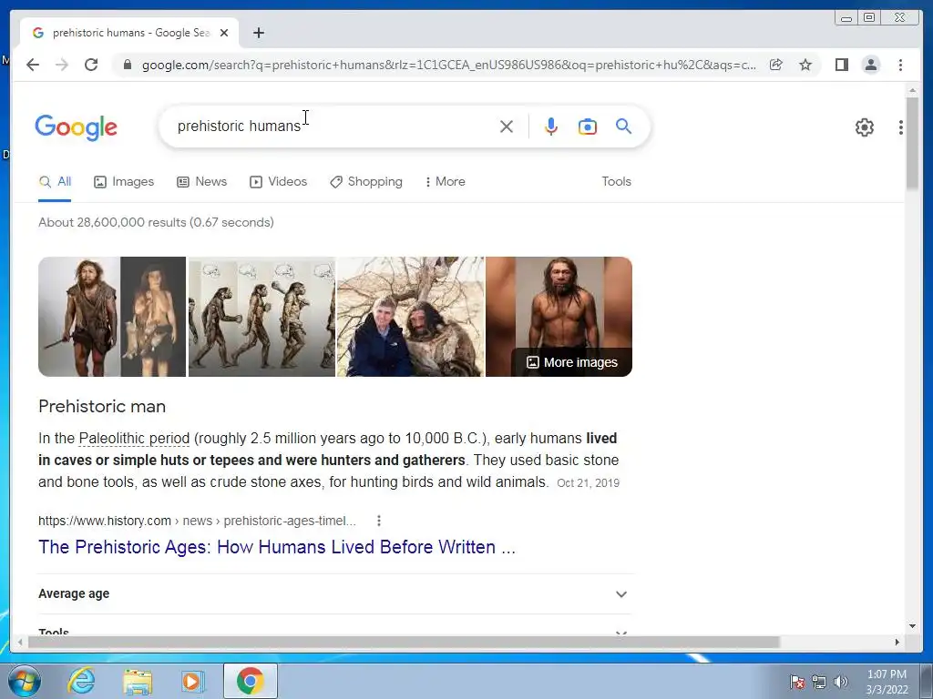Open the network icon in system tray
Viewport: 933px width, 699px height.
click(819, 682)
